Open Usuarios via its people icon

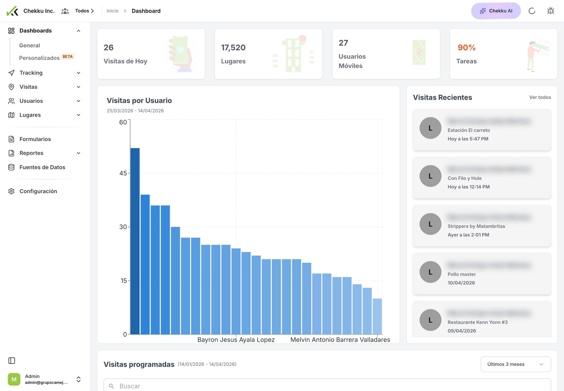11,101
